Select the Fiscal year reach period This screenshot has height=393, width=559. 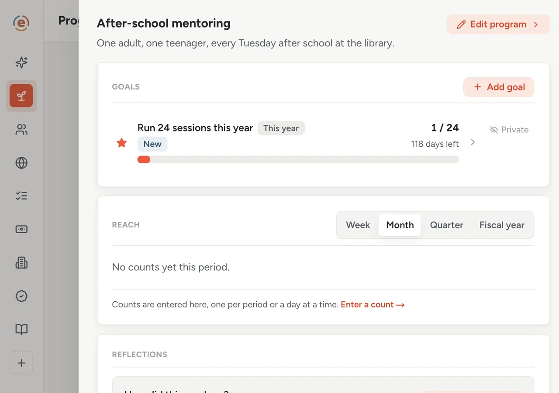point(502,225)
